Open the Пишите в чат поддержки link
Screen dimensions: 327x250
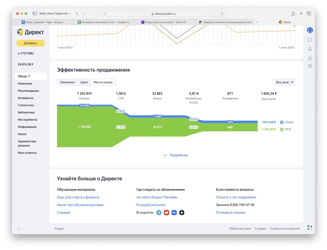point(236,197)
